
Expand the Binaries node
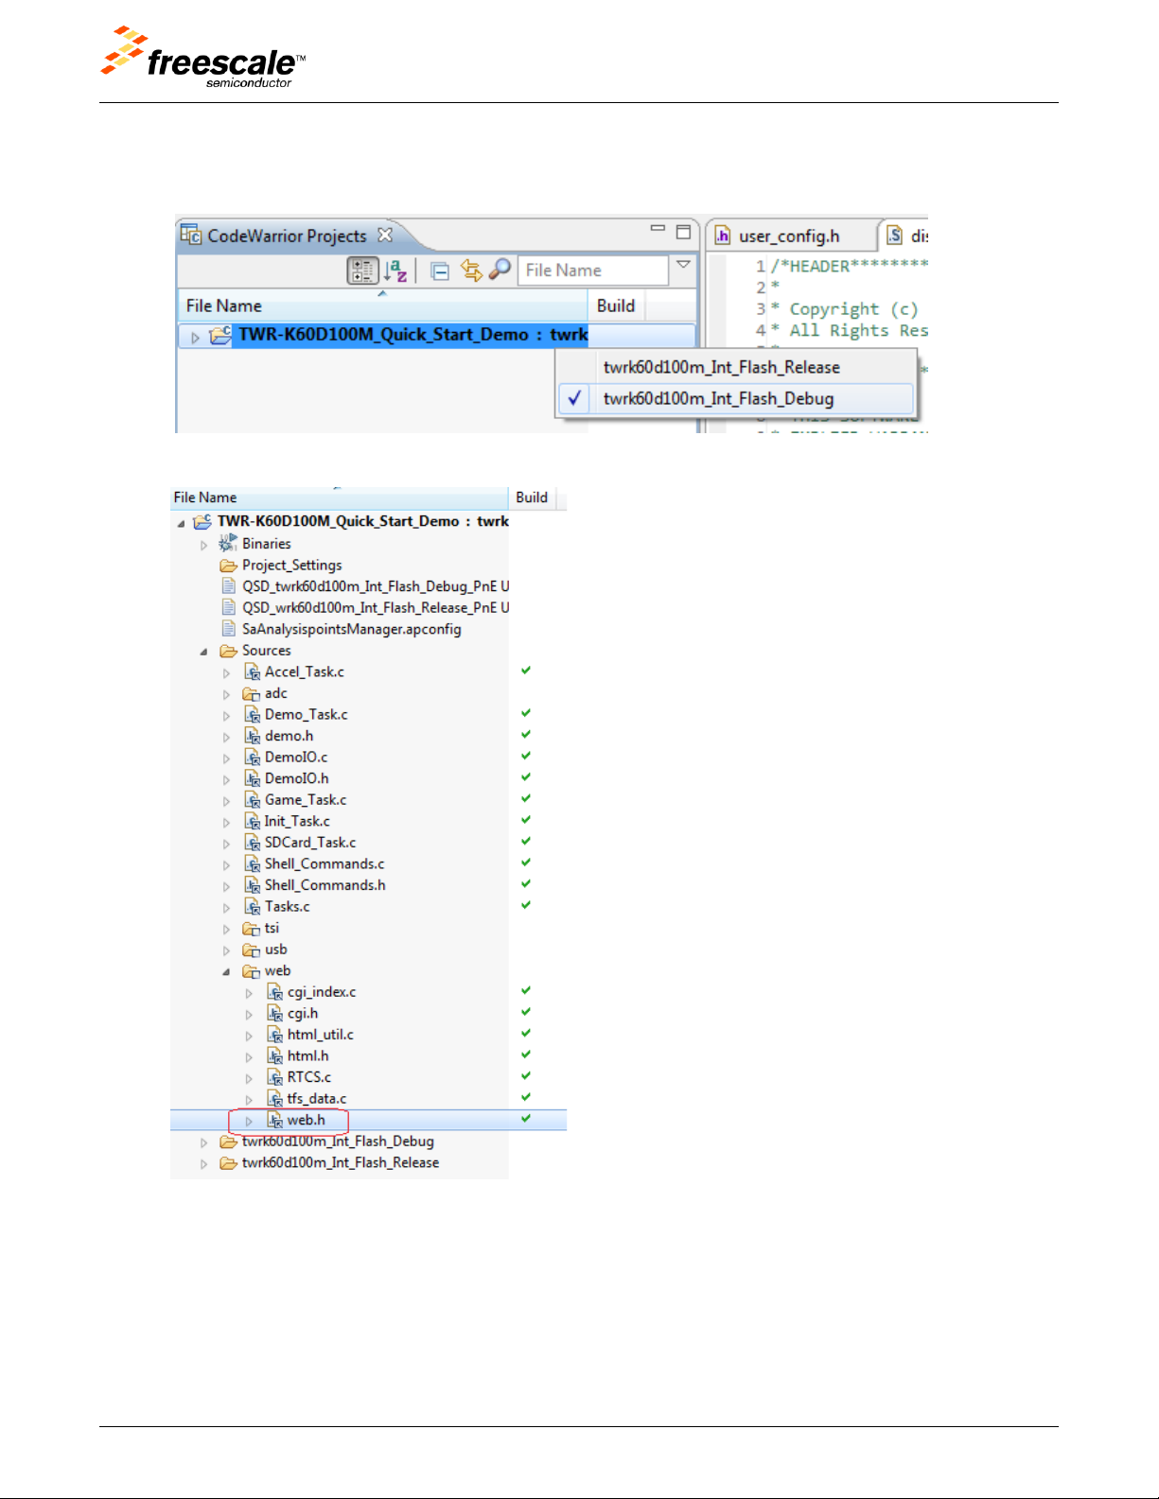[203, 545]
